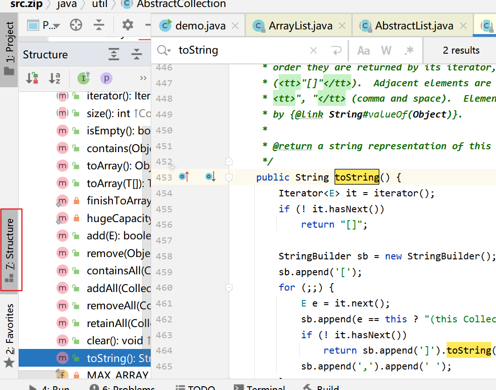This screenshot has height=390, width=496.
Task: Select MAX_ARRAY field in Structure
Action: click(x=85, y=375)
